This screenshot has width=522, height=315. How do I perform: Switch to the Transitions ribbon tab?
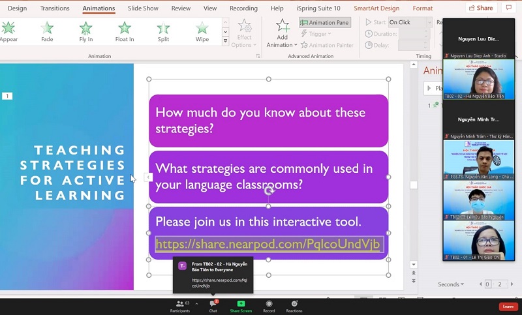tap(55, 8)
